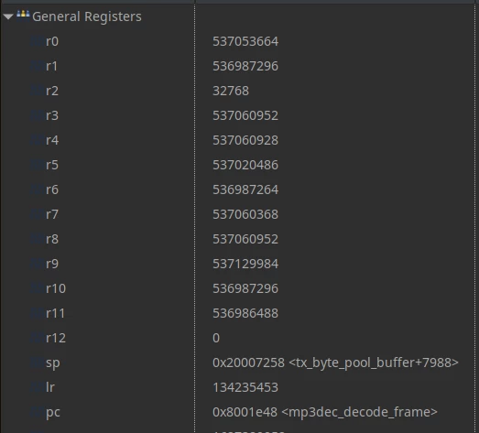
Task: Click the register icon beside lr
Action: tap(37, 388)
